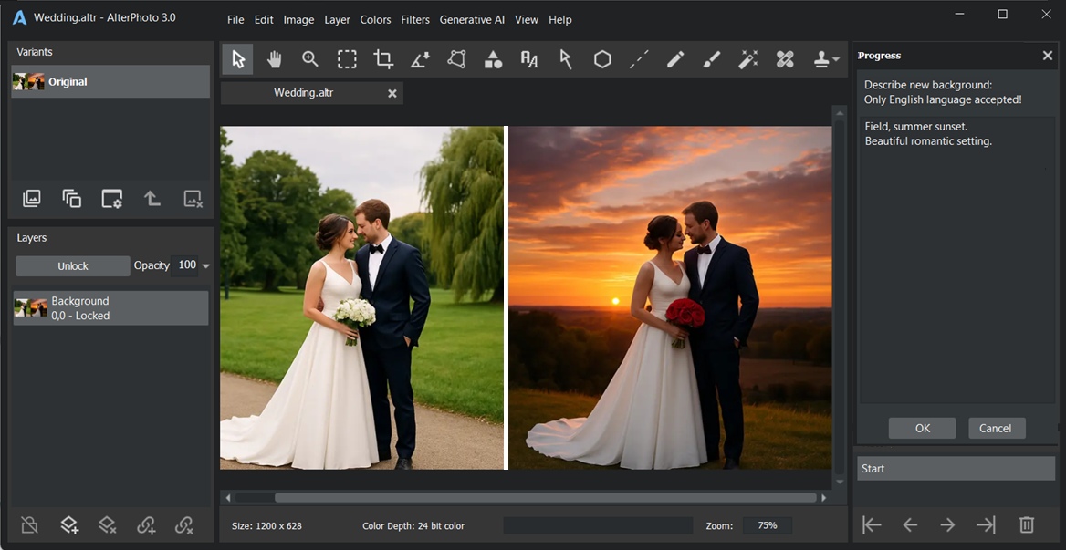The width and height of the screenshot is (1066, 550).
Task: Select the rectangular Marquee selection tool
Action: point(347,58)
